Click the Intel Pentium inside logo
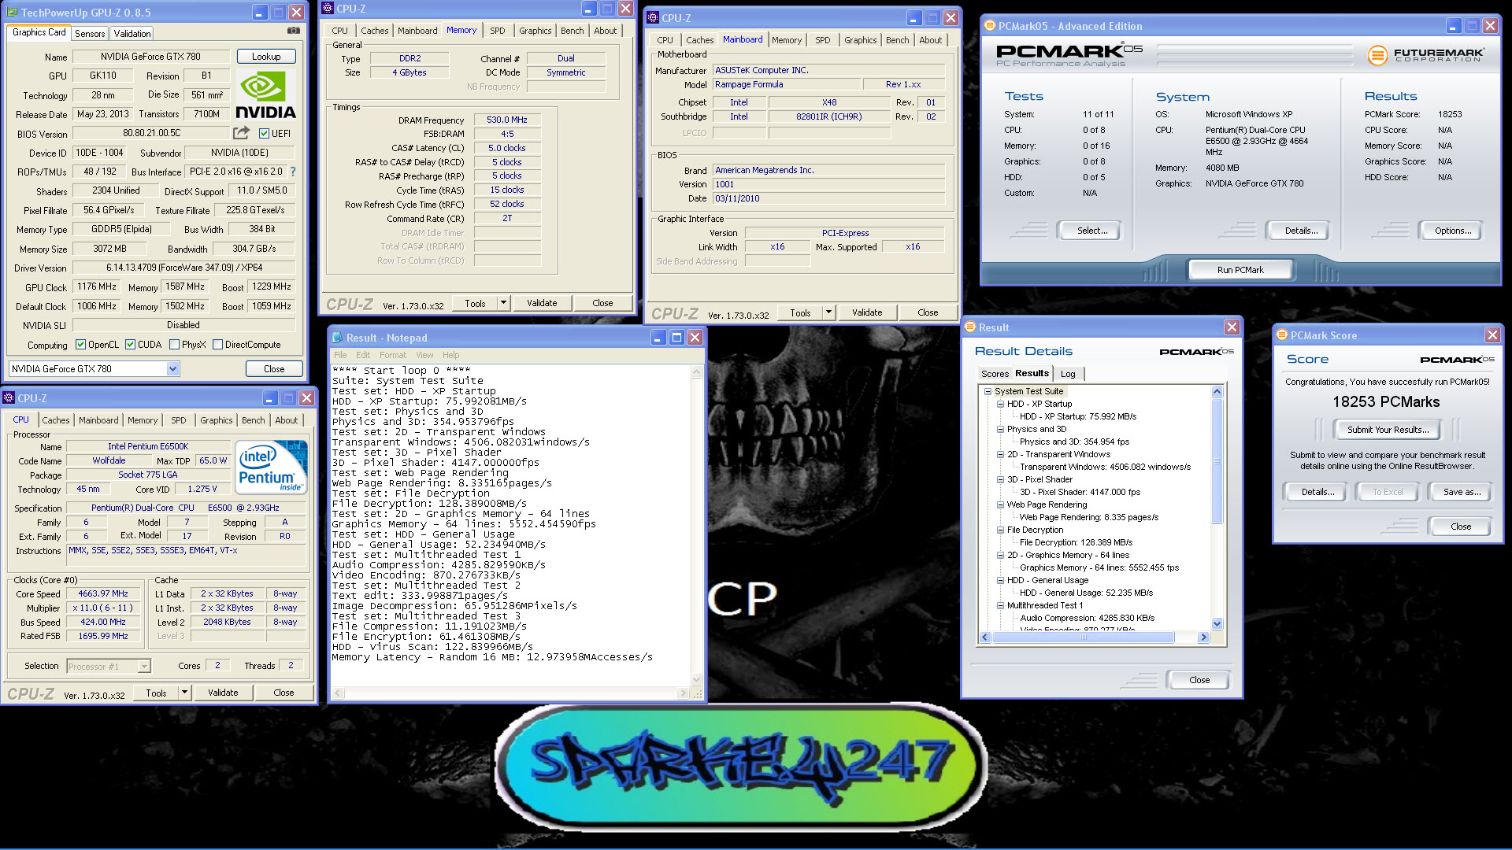 [271, 466]
